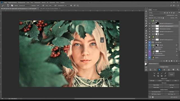
Task: Click Curves button in Ultimate Retouch
Action: [x=168, y=81]
